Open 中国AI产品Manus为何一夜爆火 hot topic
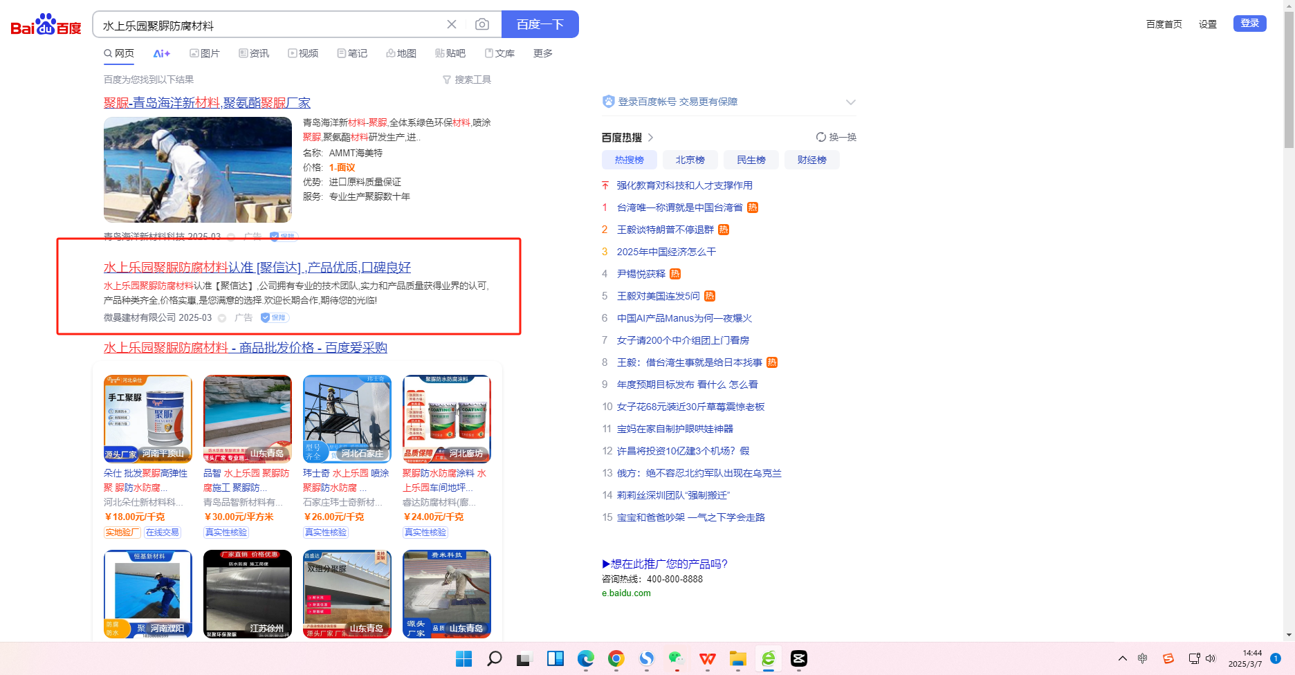The height and width of the screenshot is (675, 1295). (x=684, y=318)
